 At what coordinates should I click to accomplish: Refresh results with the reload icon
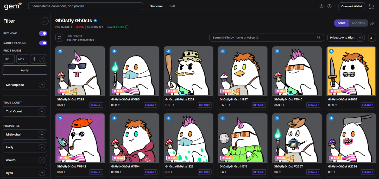pos(59,38)
